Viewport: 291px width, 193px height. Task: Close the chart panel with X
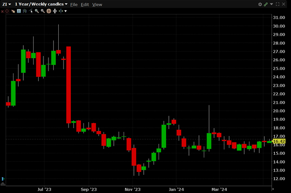(284, 4)
